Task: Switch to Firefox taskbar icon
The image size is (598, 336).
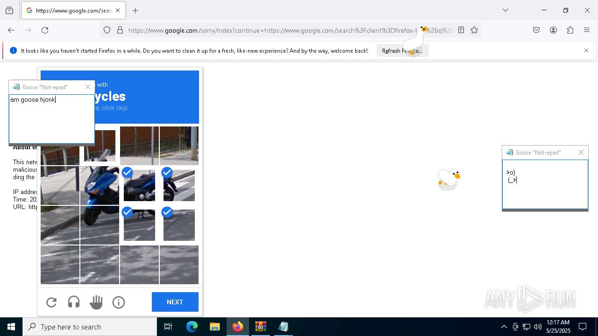Action: (238, 327)
